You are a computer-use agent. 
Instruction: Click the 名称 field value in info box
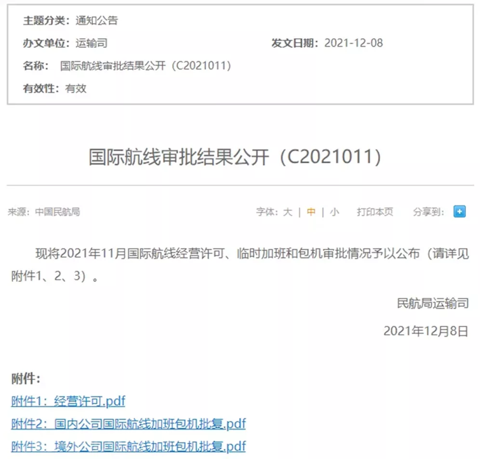pos(145,66)
